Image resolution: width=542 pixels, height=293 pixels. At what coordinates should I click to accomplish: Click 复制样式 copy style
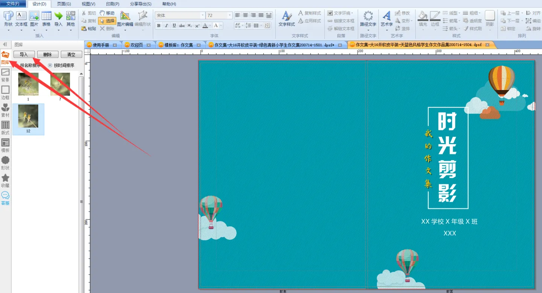309,13
